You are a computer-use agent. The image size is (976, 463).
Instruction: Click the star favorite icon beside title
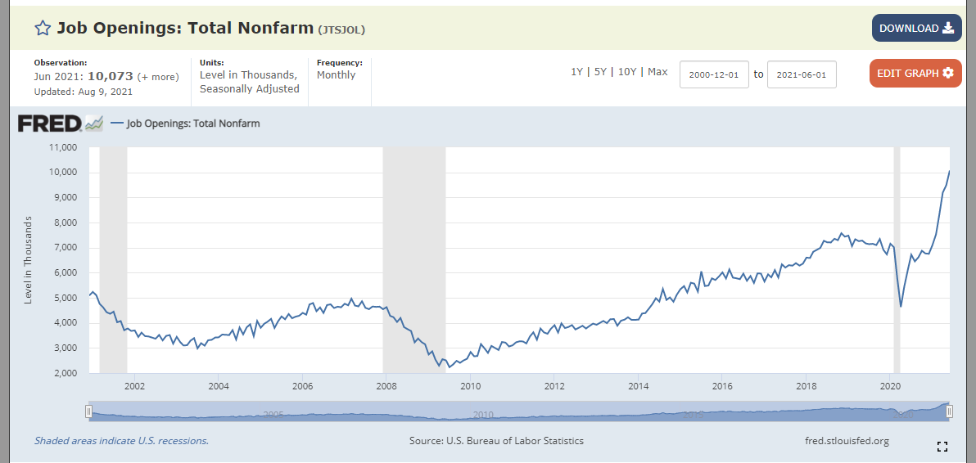point(42,28)
